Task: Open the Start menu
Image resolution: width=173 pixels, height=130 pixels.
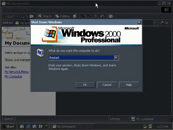Action: coord(8,126)
